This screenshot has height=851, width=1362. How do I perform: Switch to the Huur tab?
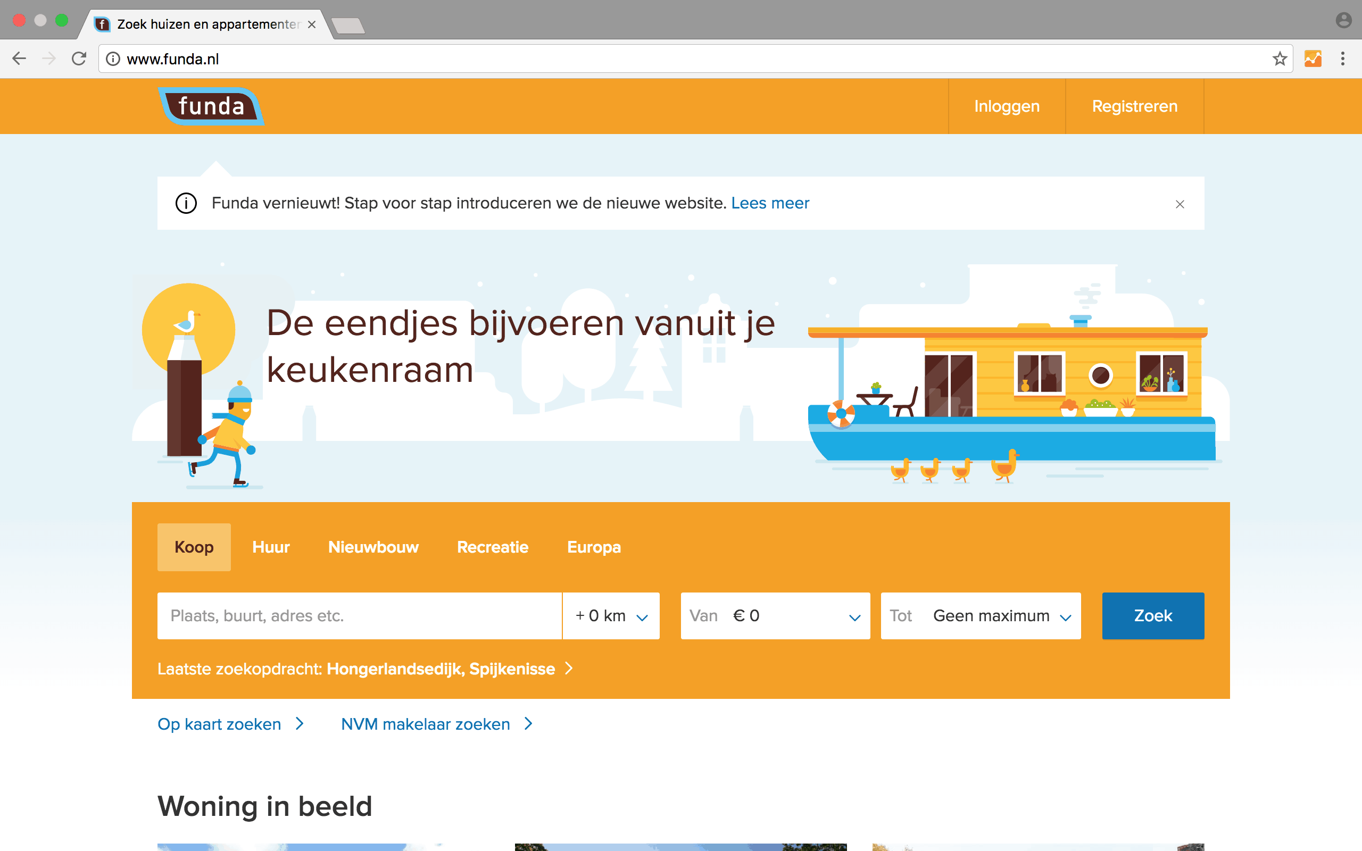[271, 547]
